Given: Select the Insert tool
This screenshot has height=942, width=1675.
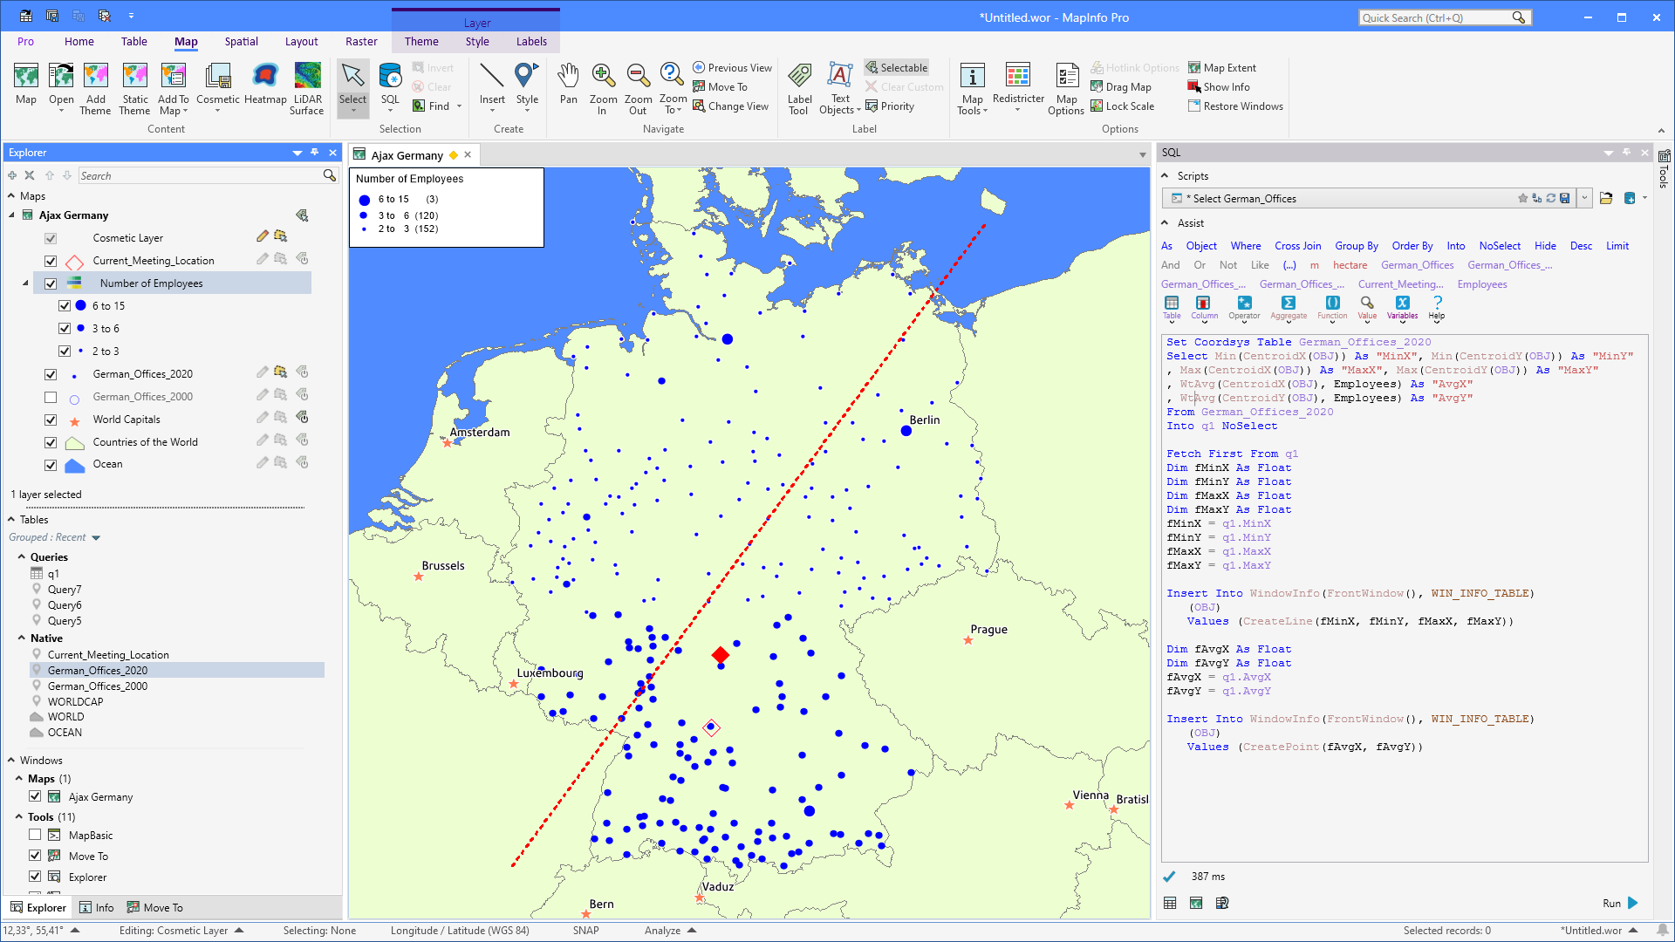Looking at the screenshot, I should (492, 83).
